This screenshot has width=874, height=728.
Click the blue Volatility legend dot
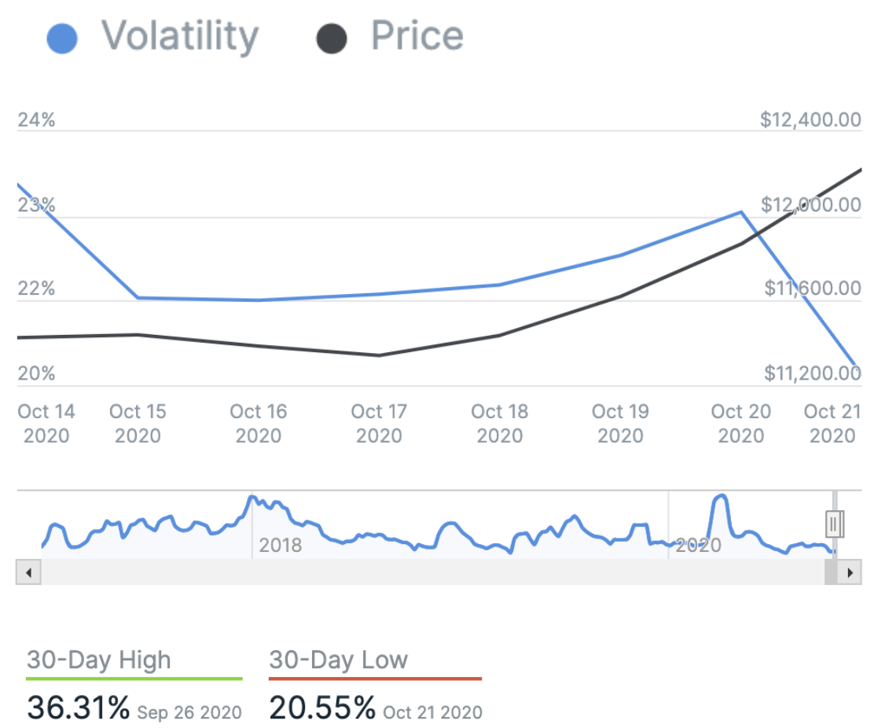click(x=62, y=39)
